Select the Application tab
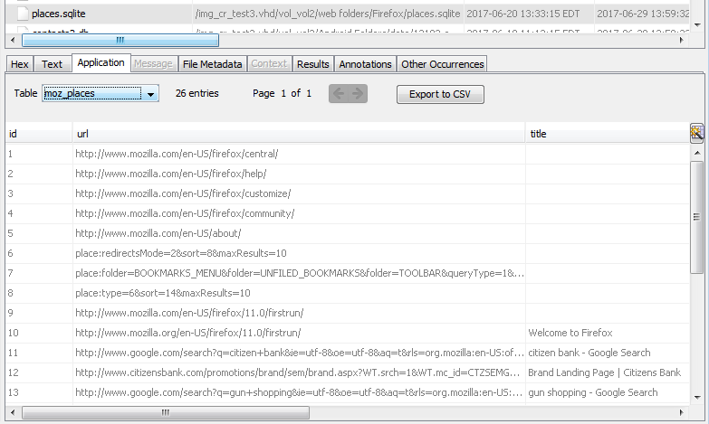Screen dimensions: 709x424 tap(101, 62)
